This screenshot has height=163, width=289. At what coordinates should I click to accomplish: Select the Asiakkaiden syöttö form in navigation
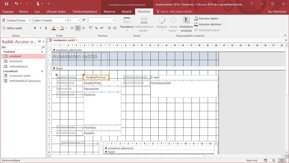pos(23,76)
